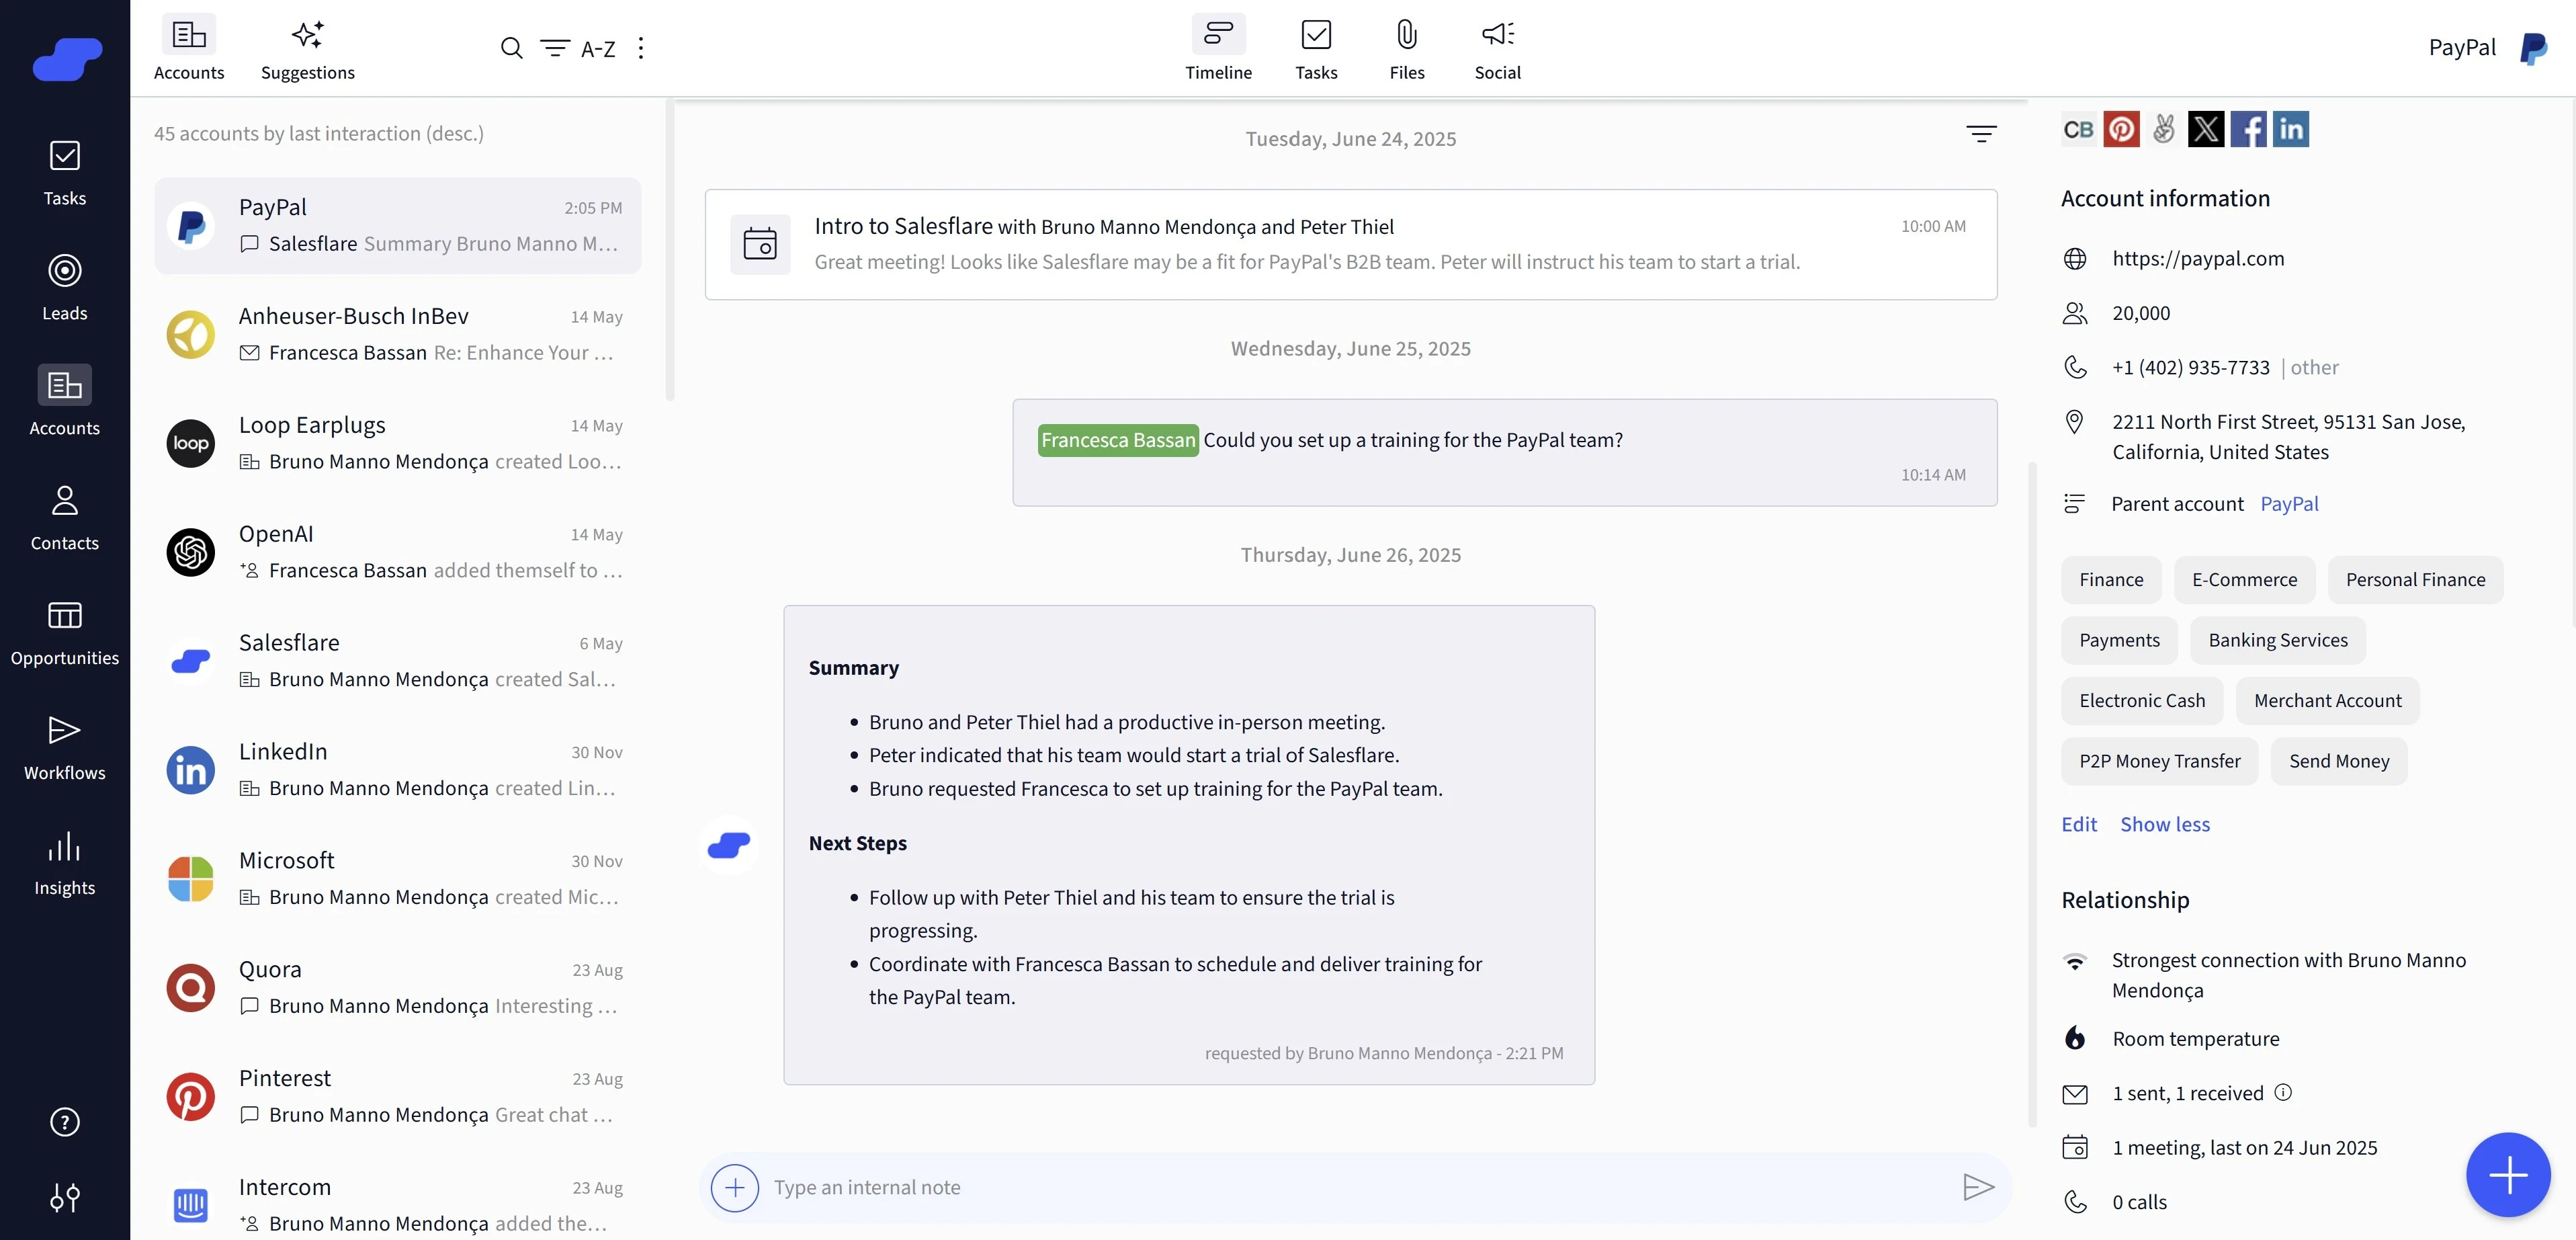Select the Social tab
The image size is (2576, 1240).
coord(1497,48)
